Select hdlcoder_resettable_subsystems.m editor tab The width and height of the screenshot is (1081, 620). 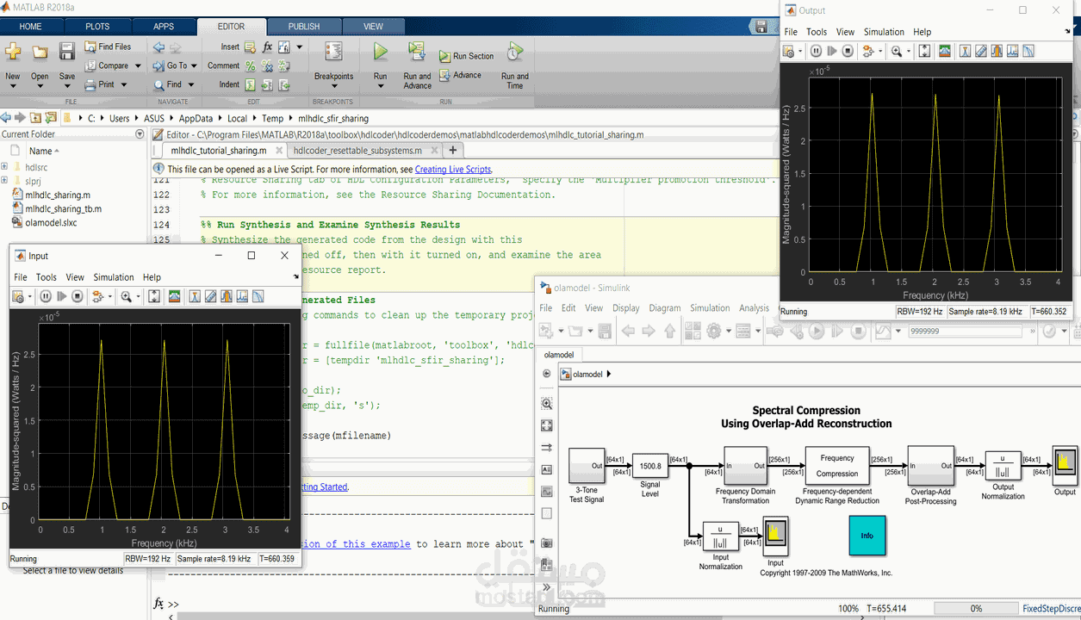pyautogui.click(x=358, y=151)
